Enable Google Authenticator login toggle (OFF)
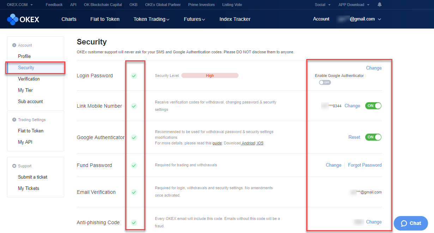Image resolution: width=434 pixels, height=233 pixels. pos(325,82)
